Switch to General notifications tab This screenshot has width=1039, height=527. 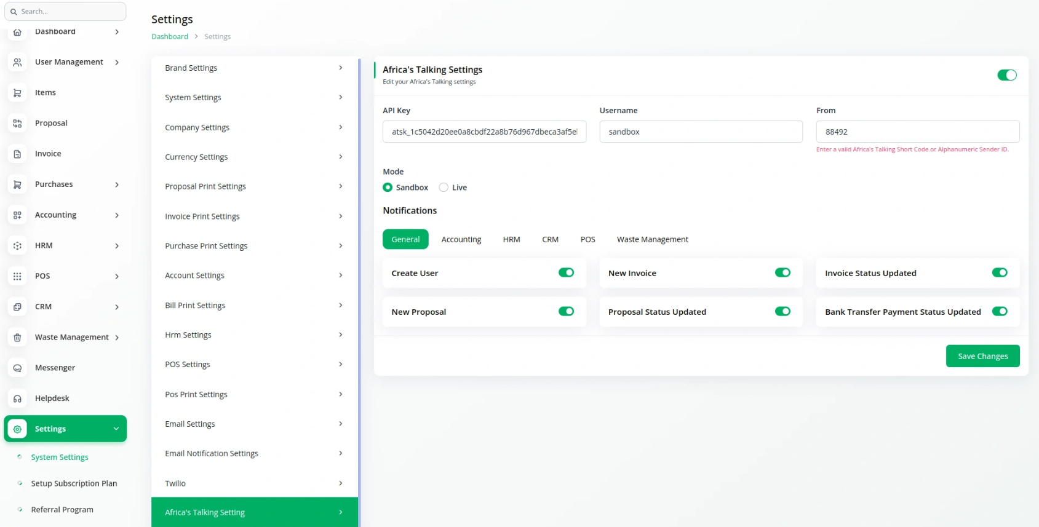(405, 239)
